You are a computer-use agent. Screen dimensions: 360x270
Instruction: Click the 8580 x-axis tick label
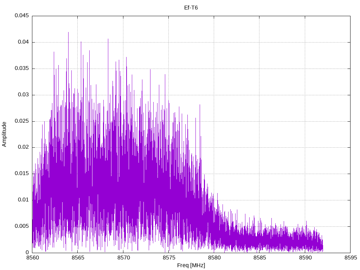(214, 258)
